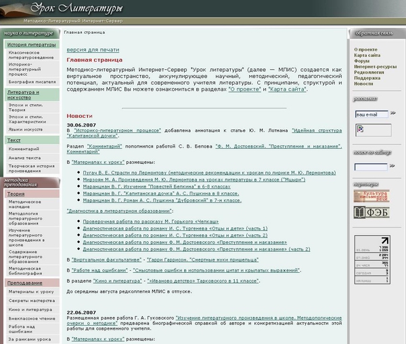Follow the "Карта сайта" link in intro text

click(288, 89)
